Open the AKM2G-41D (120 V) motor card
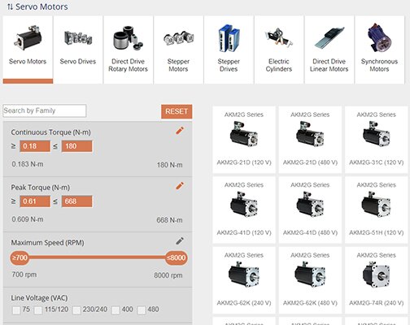 (244, 210)
